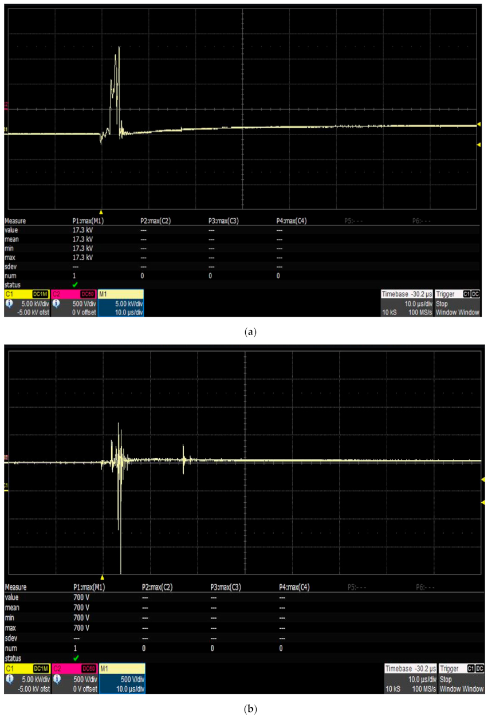Click the DC1M coupling badge in screenshot (a)
This screenshot has width=488, height=717.
pos(40,294)
